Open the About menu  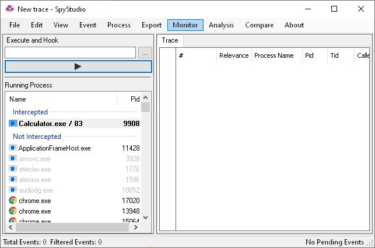tap(294, 25)
